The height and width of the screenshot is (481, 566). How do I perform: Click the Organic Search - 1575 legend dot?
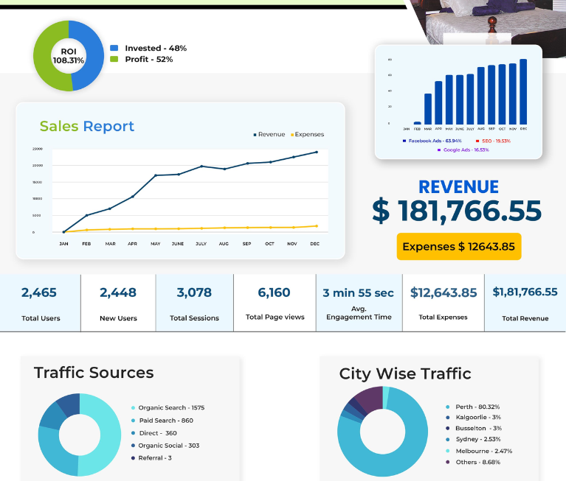(133, 408)
